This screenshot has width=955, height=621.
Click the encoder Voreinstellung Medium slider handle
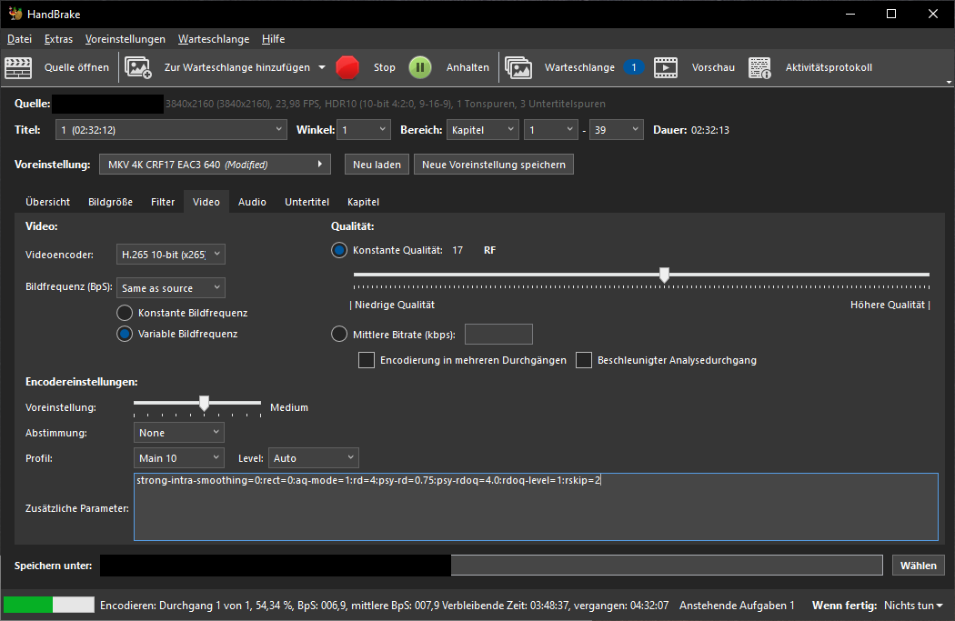pos(204,403)
